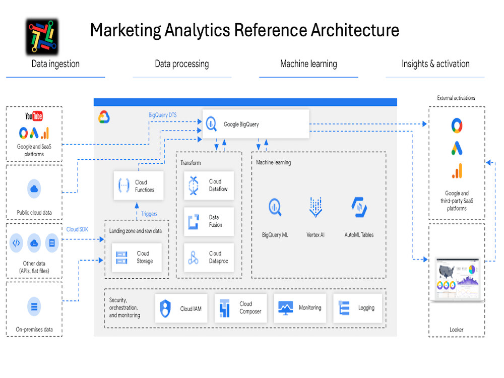Viewport: 504px width, 378px height.
Task: Select the Insights & activation heading
Action: tap(435, 64)
